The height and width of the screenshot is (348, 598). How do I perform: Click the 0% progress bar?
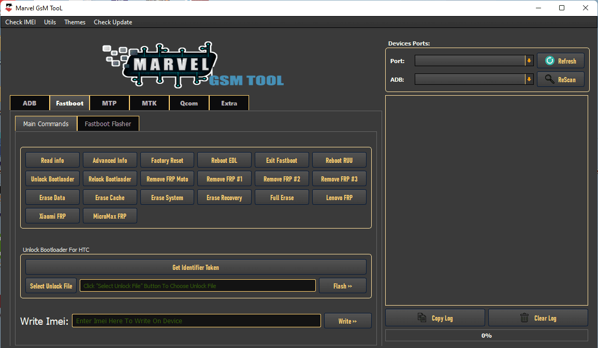pos(487,336)
